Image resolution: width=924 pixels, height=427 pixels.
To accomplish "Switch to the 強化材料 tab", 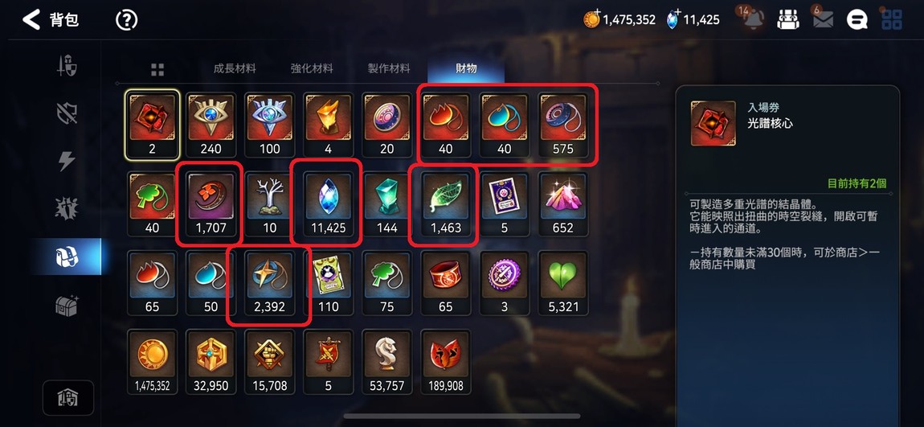I will point(312,68).
